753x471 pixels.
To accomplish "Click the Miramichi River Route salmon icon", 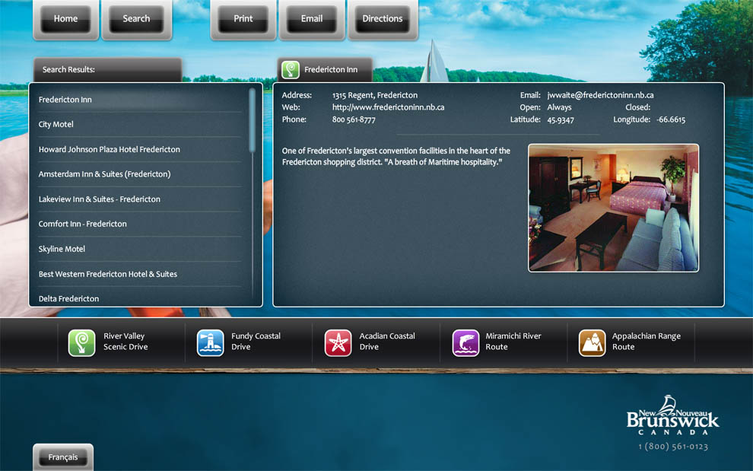I will 465,342.
